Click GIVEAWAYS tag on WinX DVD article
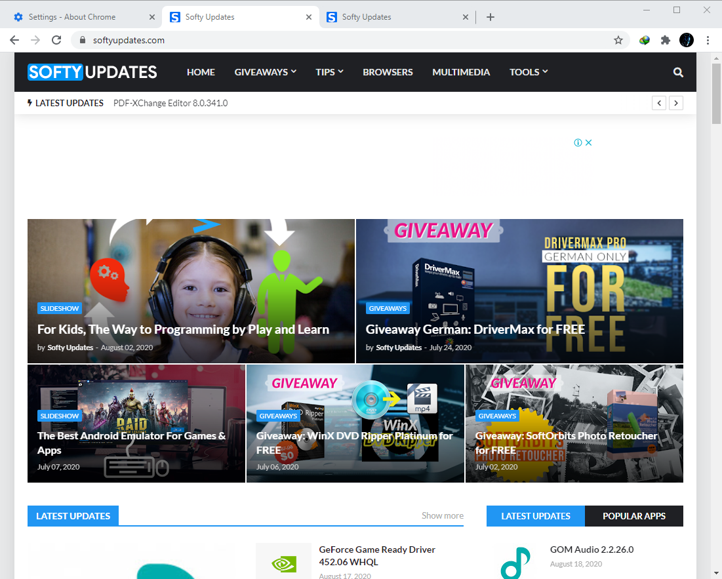722x579 pixels. point(278,416)
